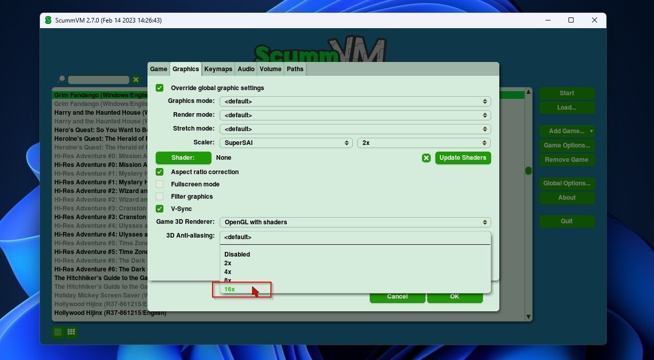The width and height of the screenshot is (654, 360).
Task: Open the Game 3D Renderer dropdown
Action: (355, 222)
